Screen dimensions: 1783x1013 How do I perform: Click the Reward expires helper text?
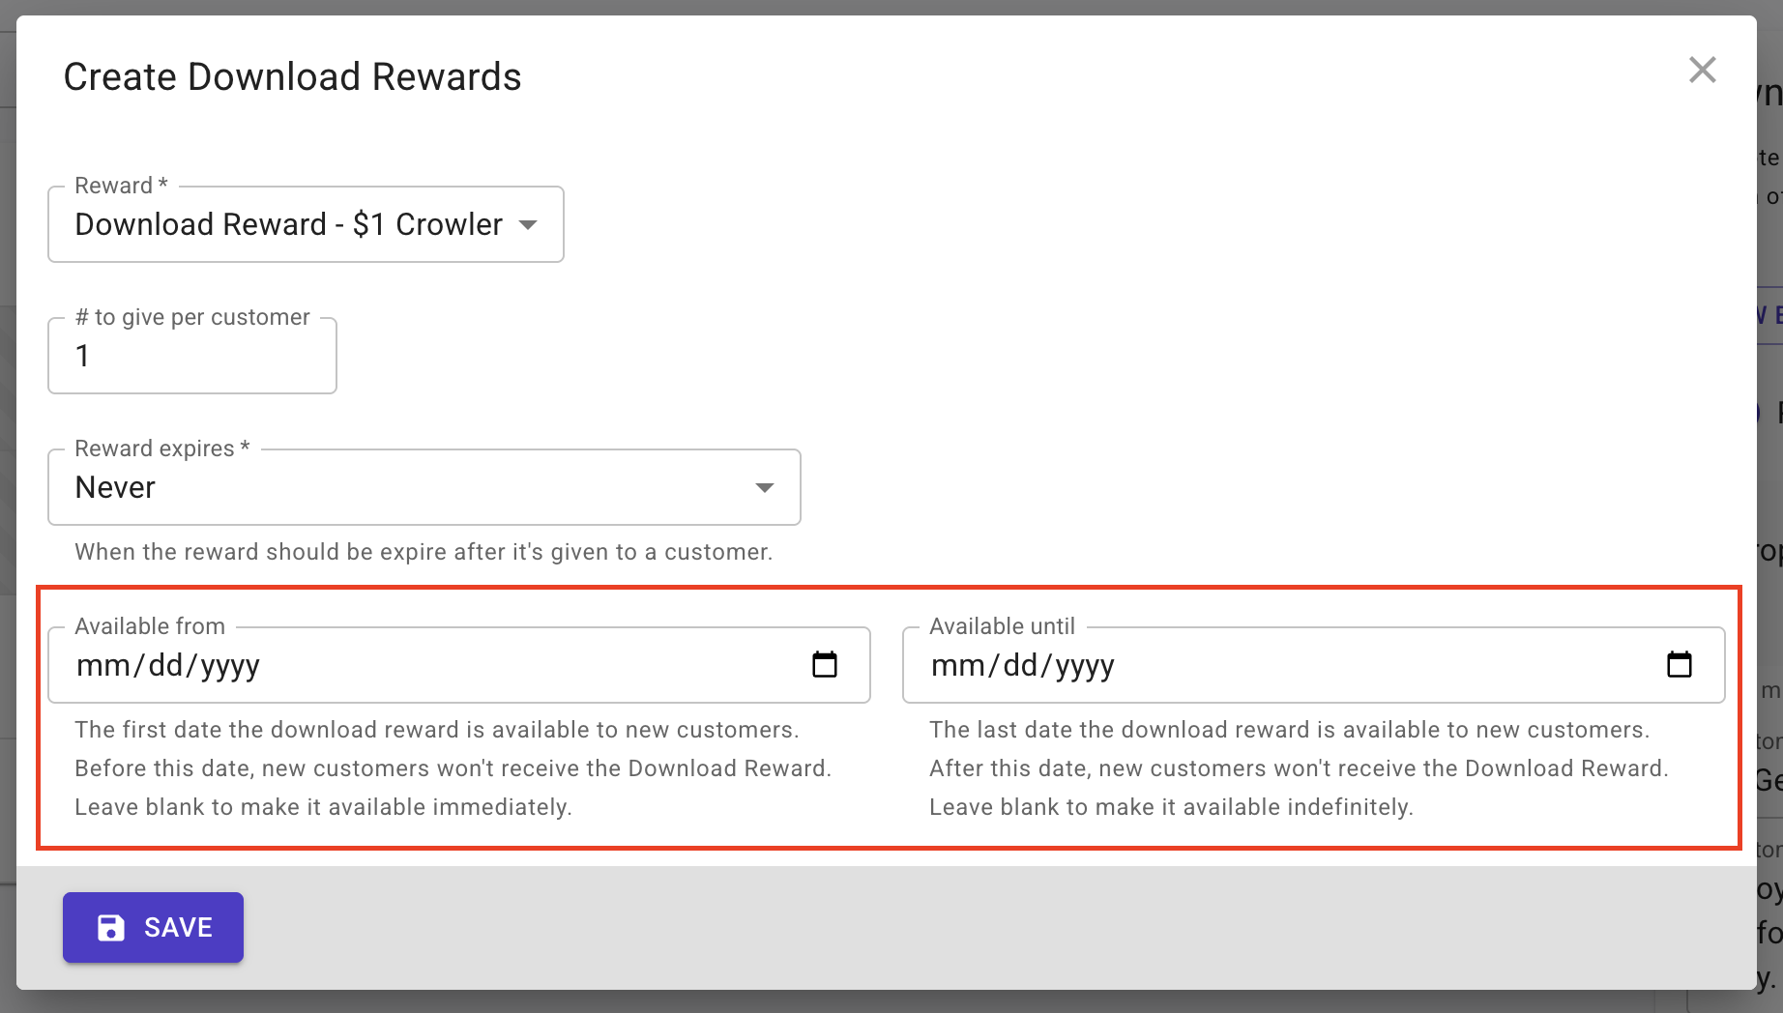coord(424,552)
